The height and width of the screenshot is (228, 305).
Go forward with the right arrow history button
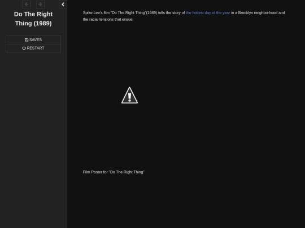point(40,5)
